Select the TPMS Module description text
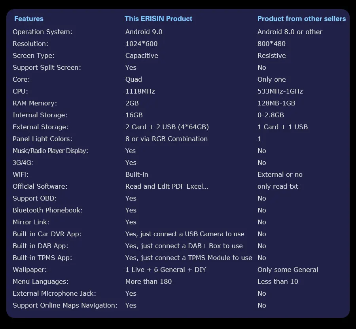This screenshot has width=356, height=329. [x=189, y=258]
